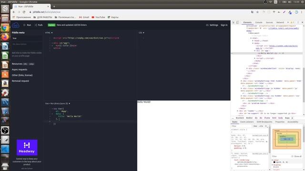Click the box model diagram
Viewport: 305px width, 171px height.
287,139
